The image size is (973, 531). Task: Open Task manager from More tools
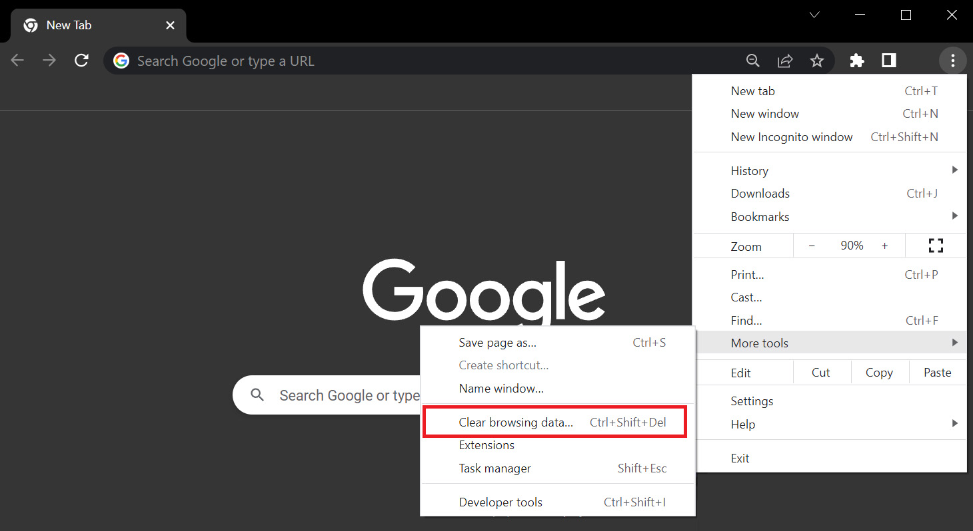click(x=494, y=468)
